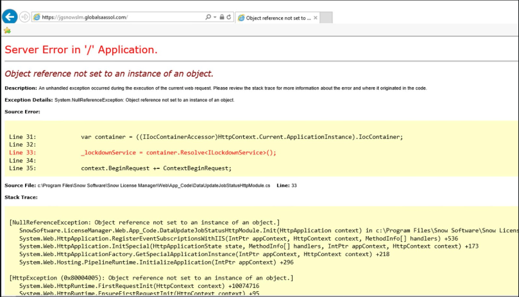
Task: Click the 'Server Error in '/' Application.' heading
Action: tap(81, 49)
